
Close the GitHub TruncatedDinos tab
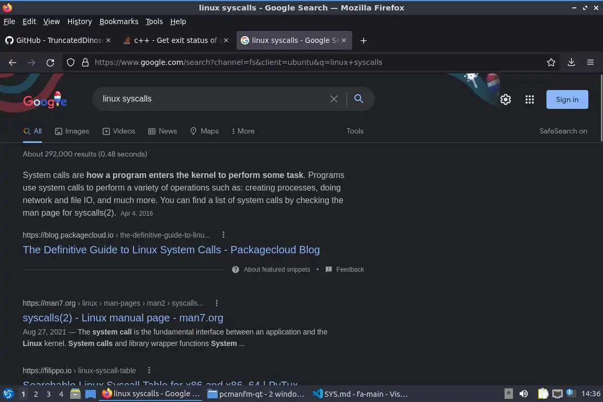[x=108, y=40]
